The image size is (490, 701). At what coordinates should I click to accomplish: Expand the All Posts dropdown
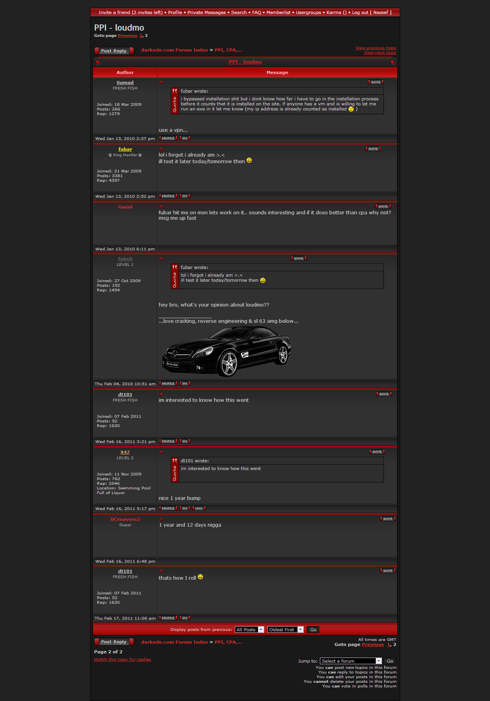coord(249,630)
